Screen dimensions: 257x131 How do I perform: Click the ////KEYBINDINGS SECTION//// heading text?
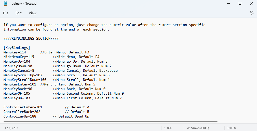coord(31,38)
